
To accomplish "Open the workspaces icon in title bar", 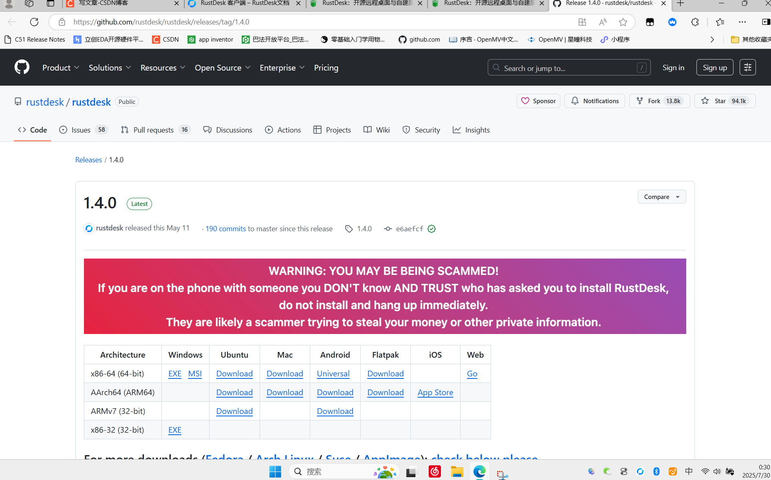I will [29, 3].
